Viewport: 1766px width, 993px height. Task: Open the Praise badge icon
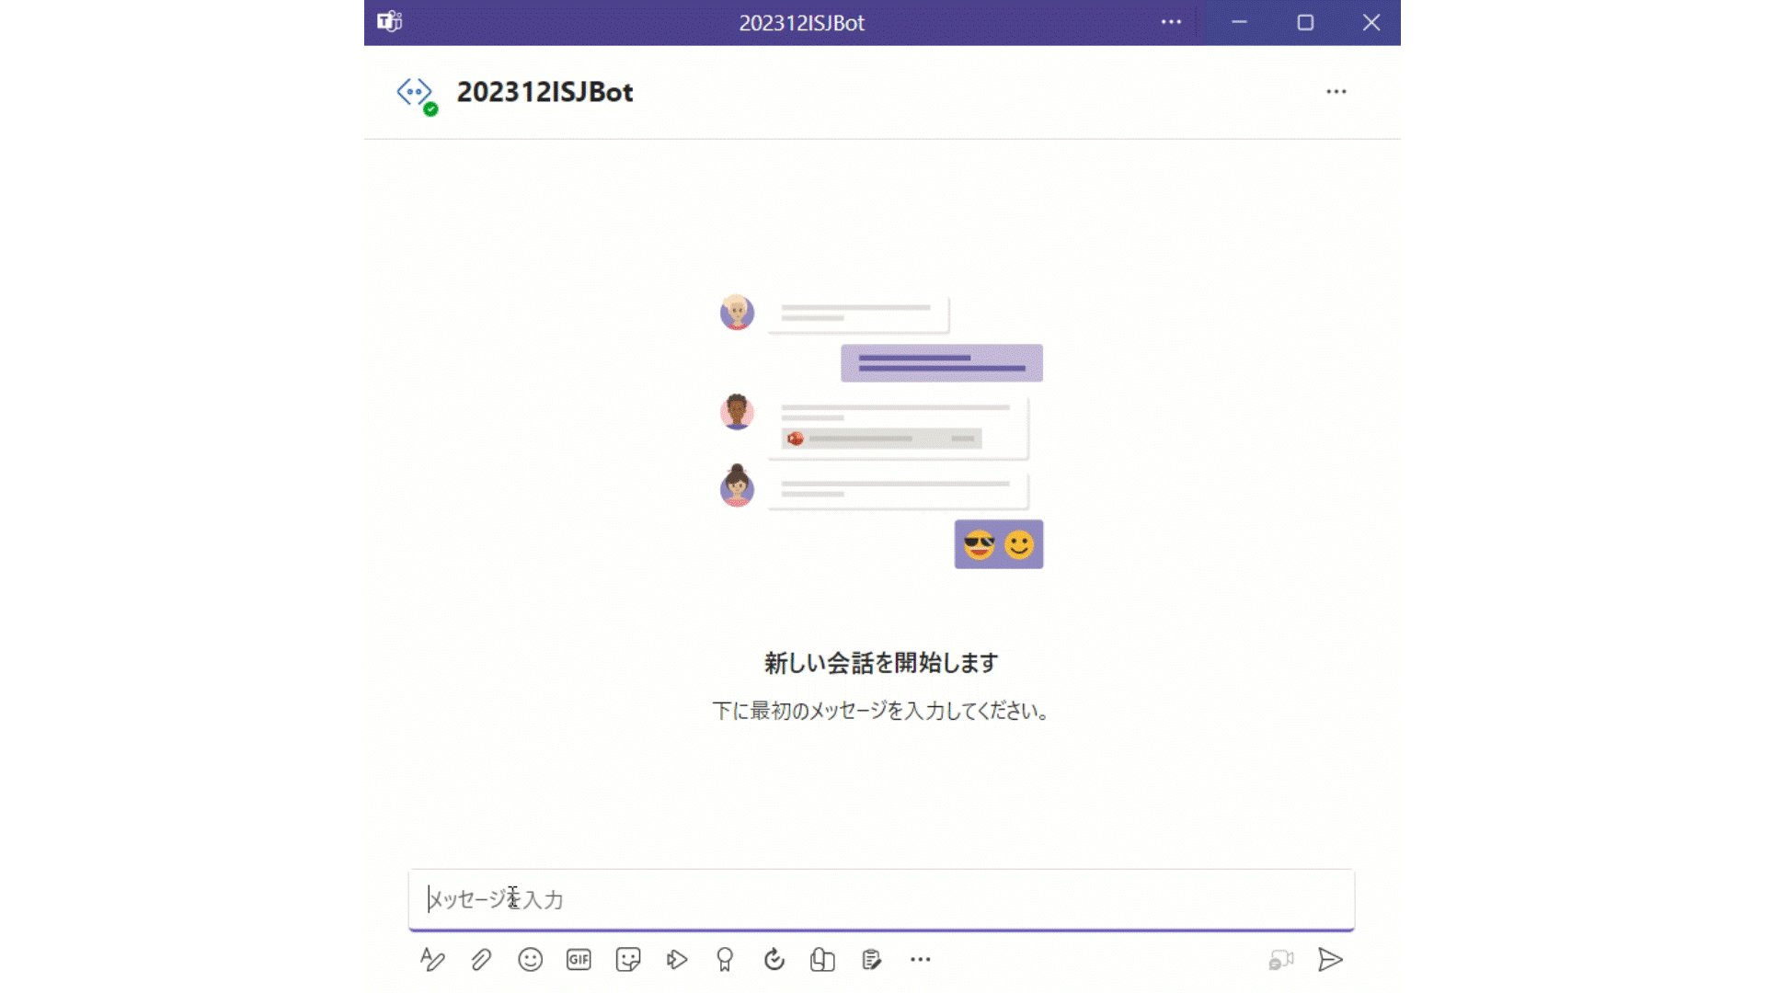click(x=725, y=960)
